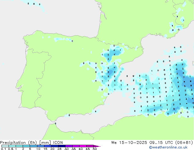Click the 45–50 mm legend color swatch
Image resolution: width=194 pixels, height=150 pixels.
pyautogui.click(x=90, y=146)
